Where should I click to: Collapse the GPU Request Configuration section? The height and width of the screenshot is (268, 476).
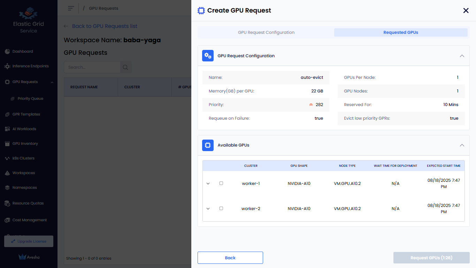click(462, 56)
